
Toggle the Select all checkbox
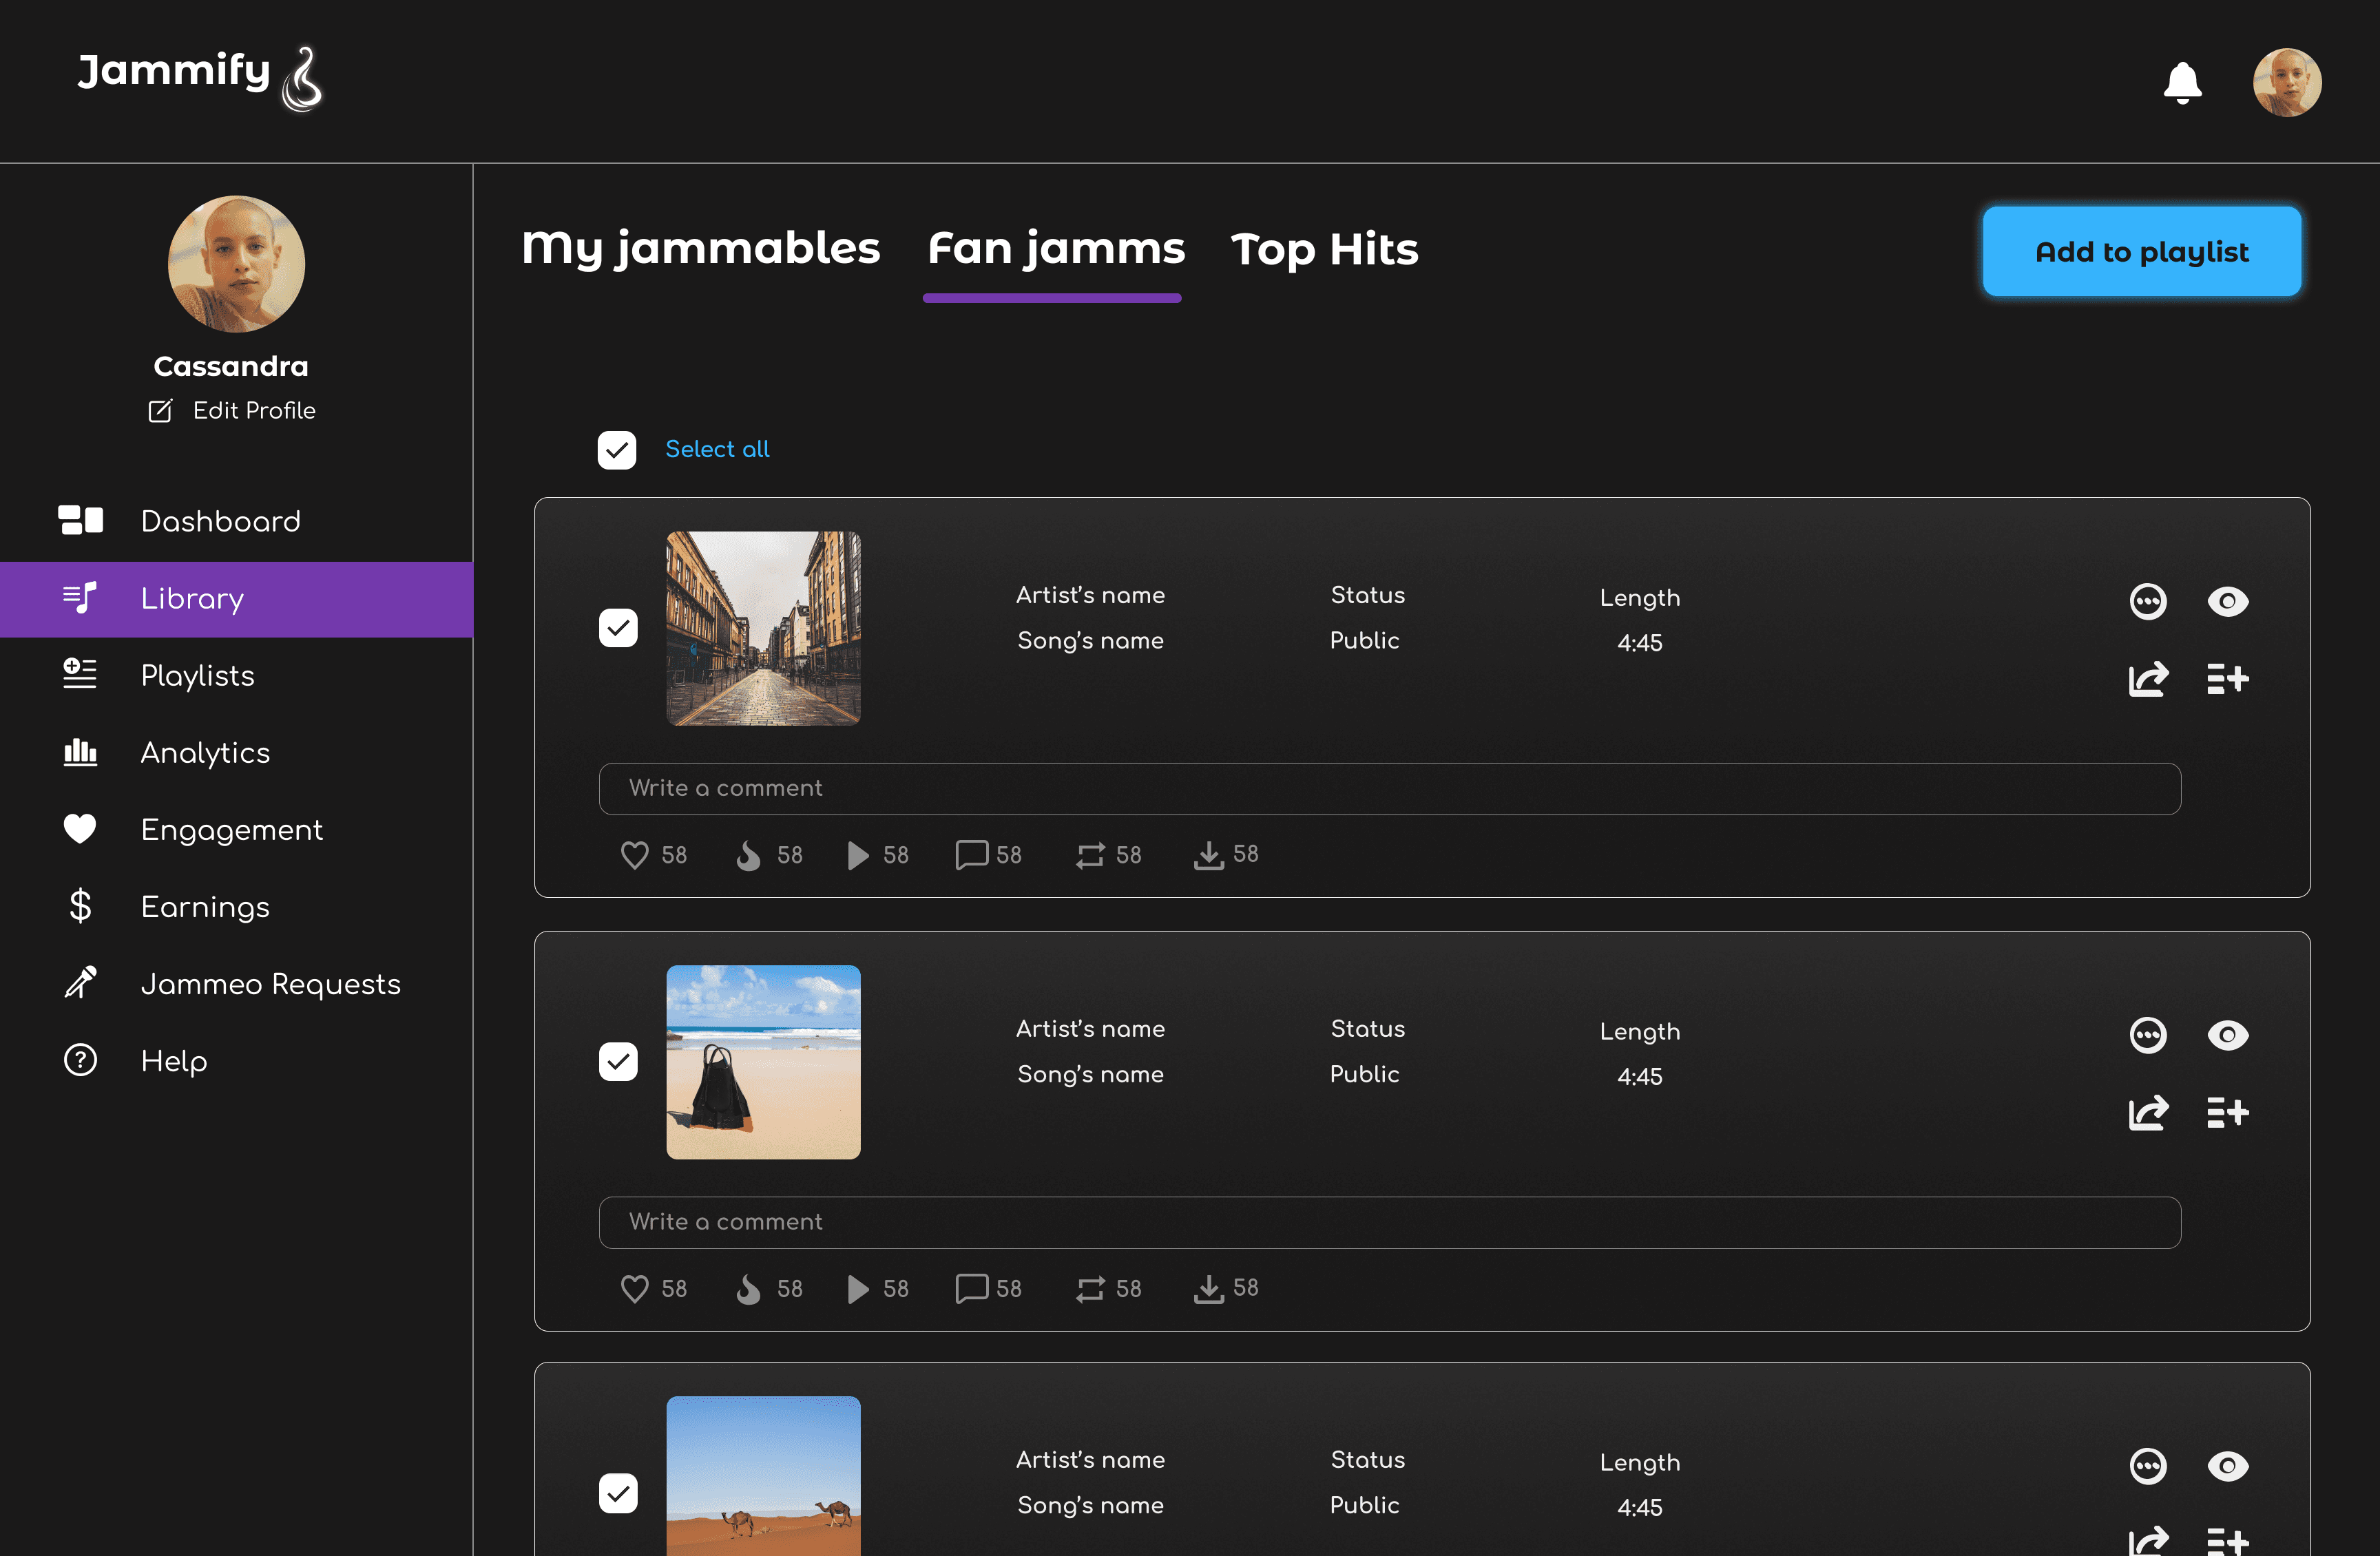[617, 450]
